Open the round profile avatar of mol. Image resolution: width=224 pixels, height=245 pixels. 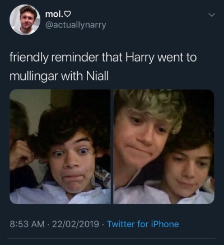pos(25,20)
